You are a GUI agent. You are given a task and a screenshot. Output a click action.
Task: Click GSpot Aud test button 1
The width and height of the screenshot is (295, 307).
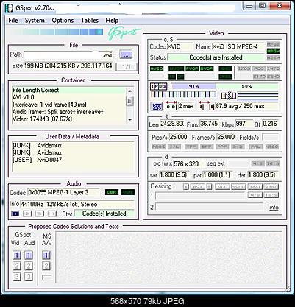coord(29,255)
